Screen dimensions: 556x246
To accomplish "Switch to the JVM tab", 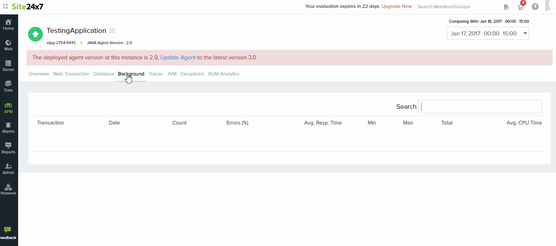I will [x=172, y=74].
